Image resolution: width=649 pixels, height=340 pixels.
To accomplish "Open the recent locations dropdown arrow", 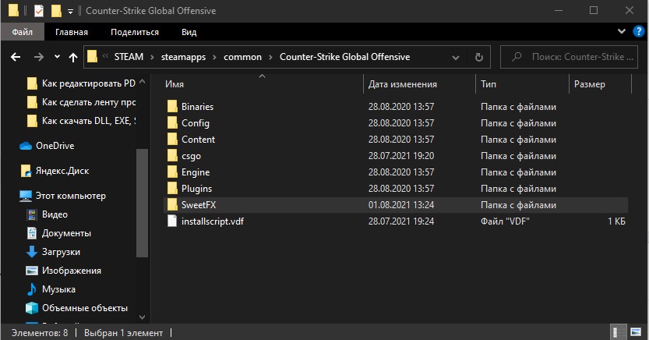I will [57, 57].
